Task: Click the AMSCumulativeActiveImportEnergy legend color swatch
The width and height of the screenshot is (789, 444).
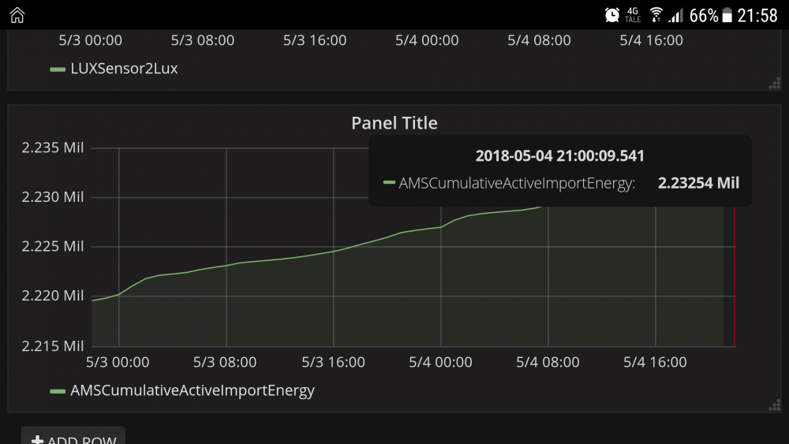Action: click(x=58, y=391)
